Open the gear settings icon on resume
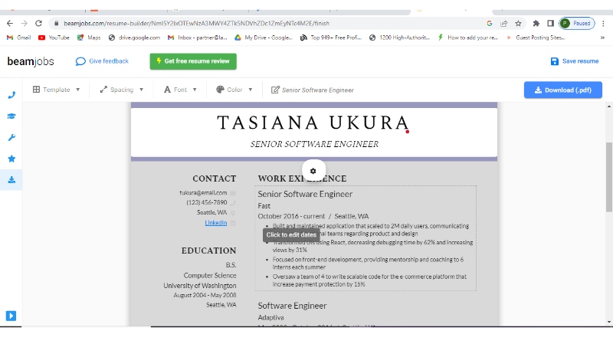The height and width of the screenshot is (344, 613). tap(313, 170)
